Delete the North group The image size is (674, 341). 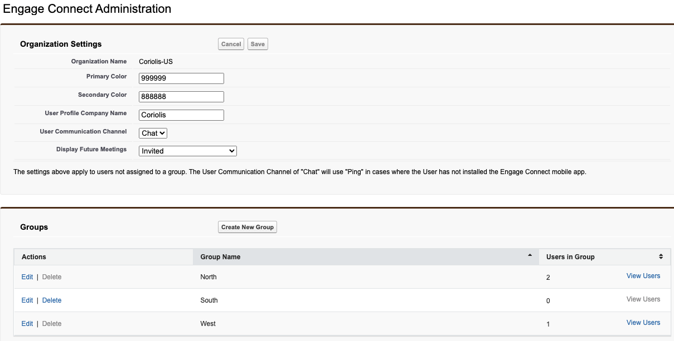coord(52,277)
